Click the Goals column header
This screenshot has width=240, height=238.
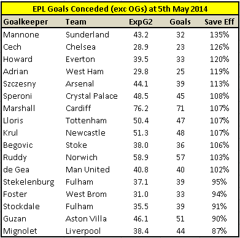pyautogui.click(x=180, y=22)
